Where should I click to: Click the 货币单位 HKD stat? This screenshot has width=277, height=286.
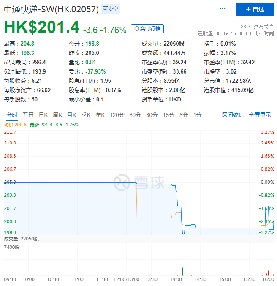coord(161,100)
